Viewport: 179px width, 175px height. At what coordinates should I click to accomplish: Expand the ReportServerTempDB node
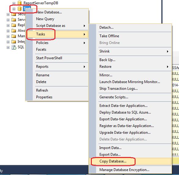point(14,3)
